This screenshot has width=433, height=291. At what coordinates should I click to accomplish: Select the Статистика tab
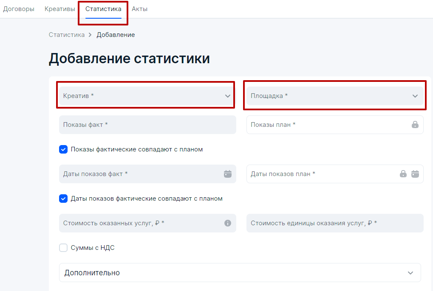click(103, 9)
